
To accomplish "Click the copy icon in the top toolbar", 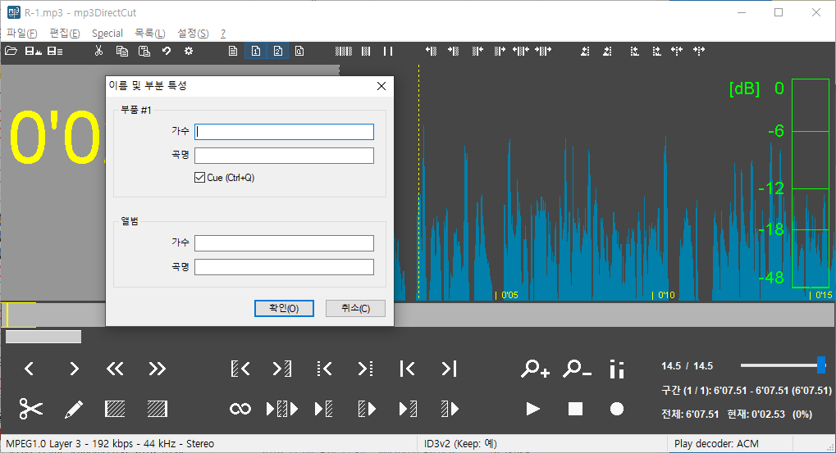I will (x=121, y=51).
